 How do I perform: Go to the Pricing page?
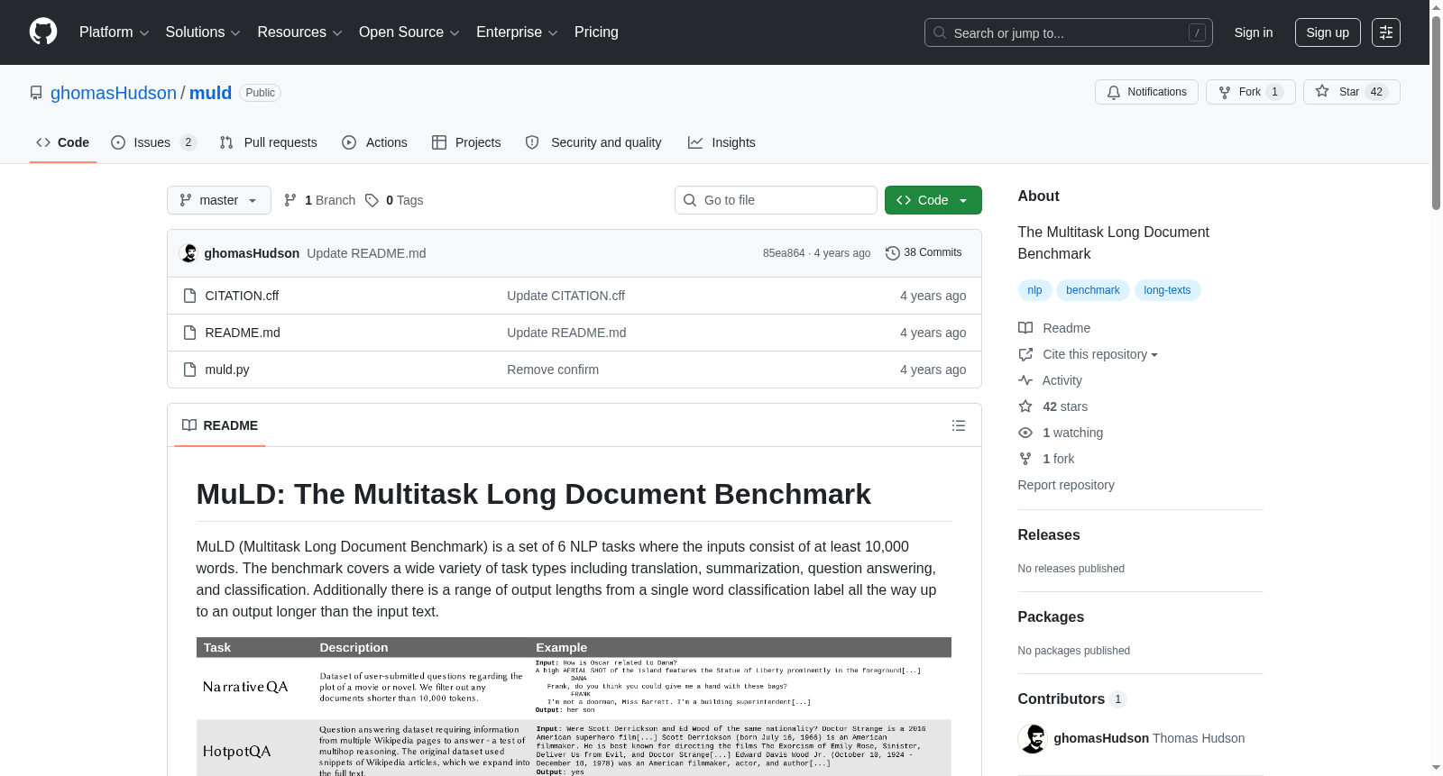tap(596, 32)
